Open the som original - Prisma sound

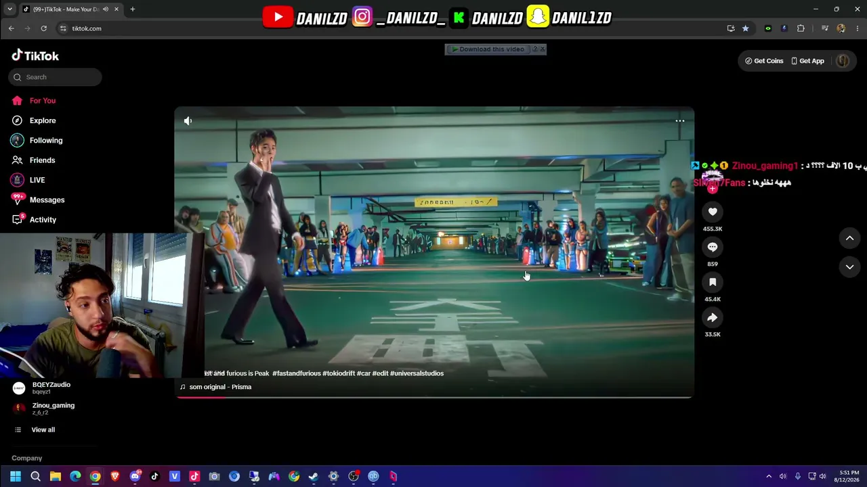point(216,387)
